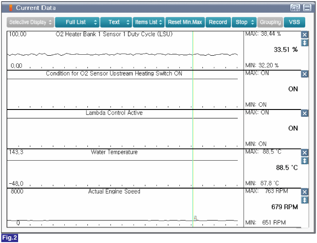The image size is (317, 243).
Task: Click the Water Temperature graph title
Action: click(114, 152)
